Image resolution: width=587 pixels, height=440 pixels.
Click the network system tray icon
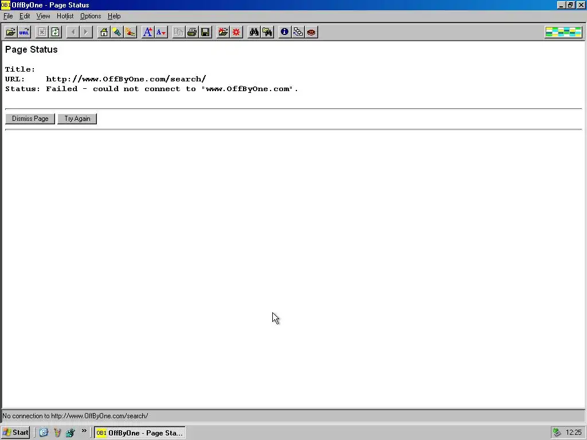click(557, 433)
